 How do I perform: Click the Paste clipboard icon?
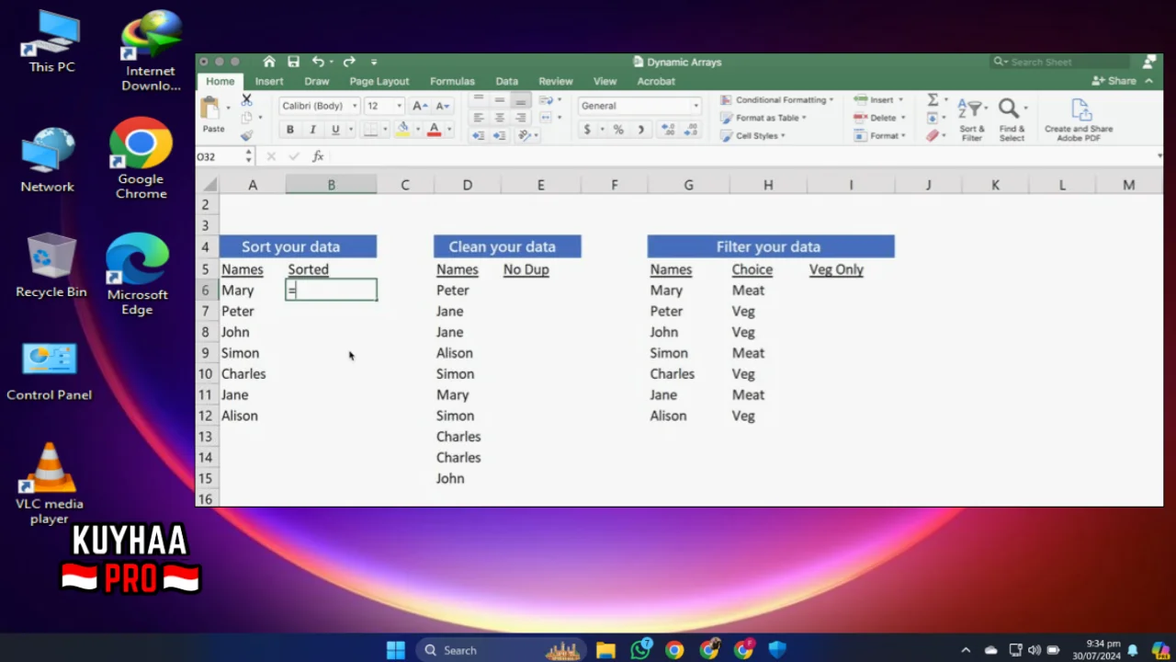tap(211, 108)
